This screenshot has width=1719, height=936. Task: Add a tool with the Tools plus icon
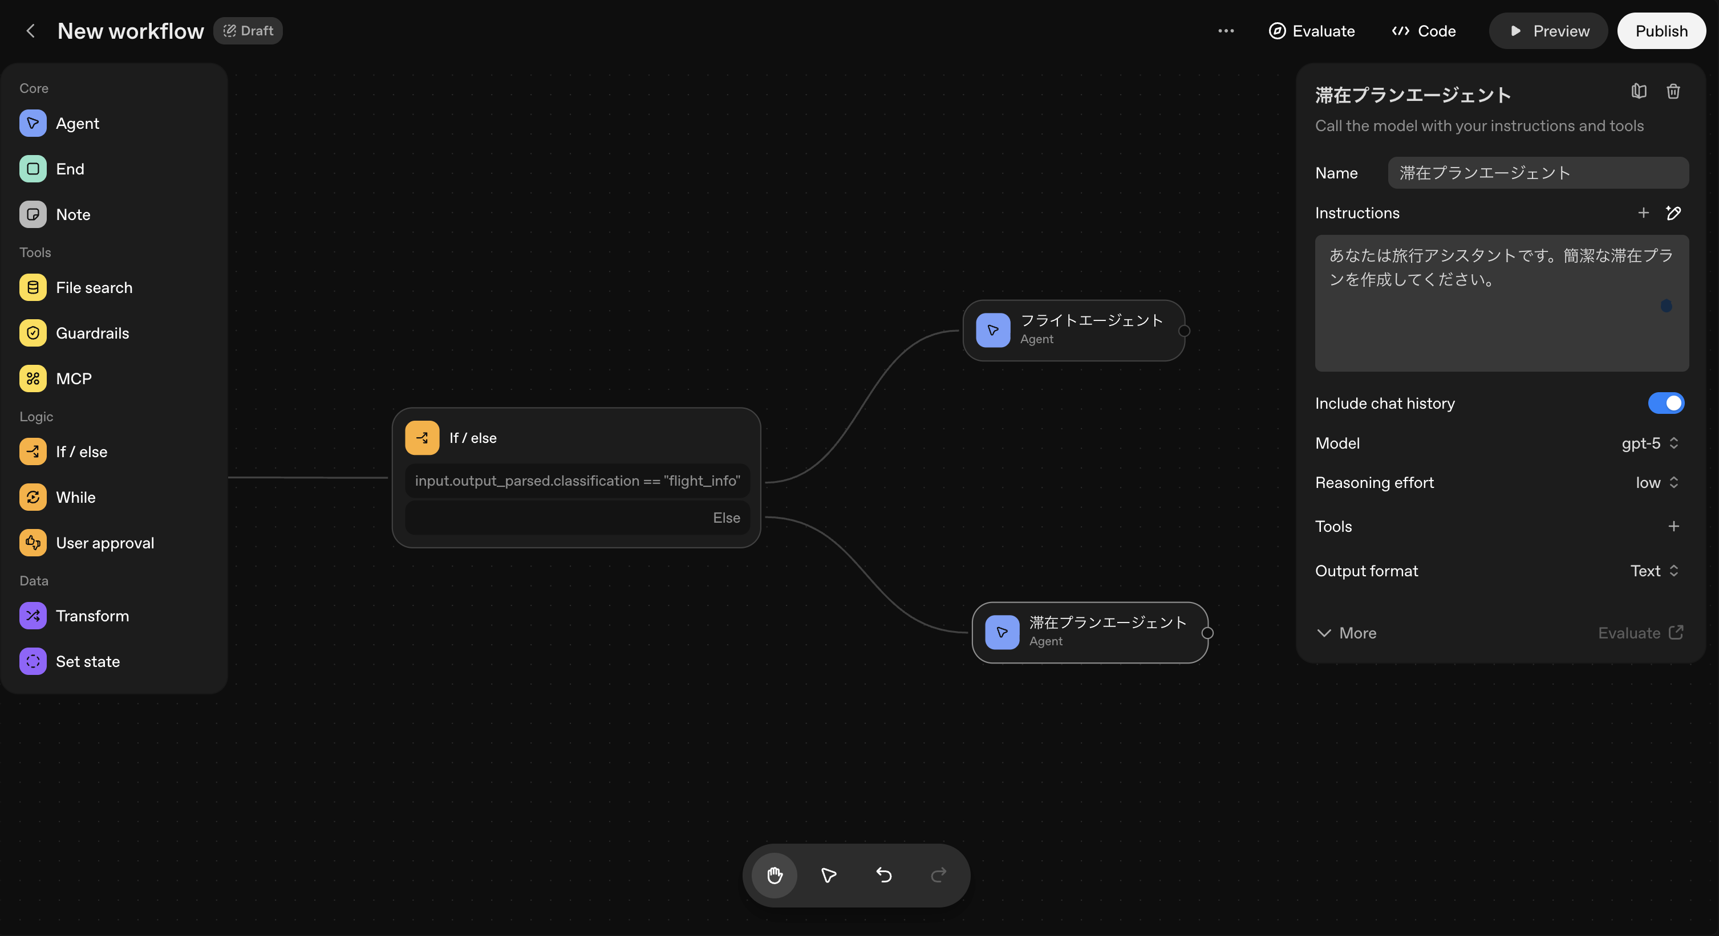tap(1673, 526)
